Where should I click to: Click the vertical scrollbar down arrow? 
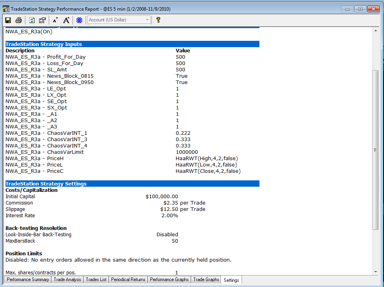click(375, 272)
